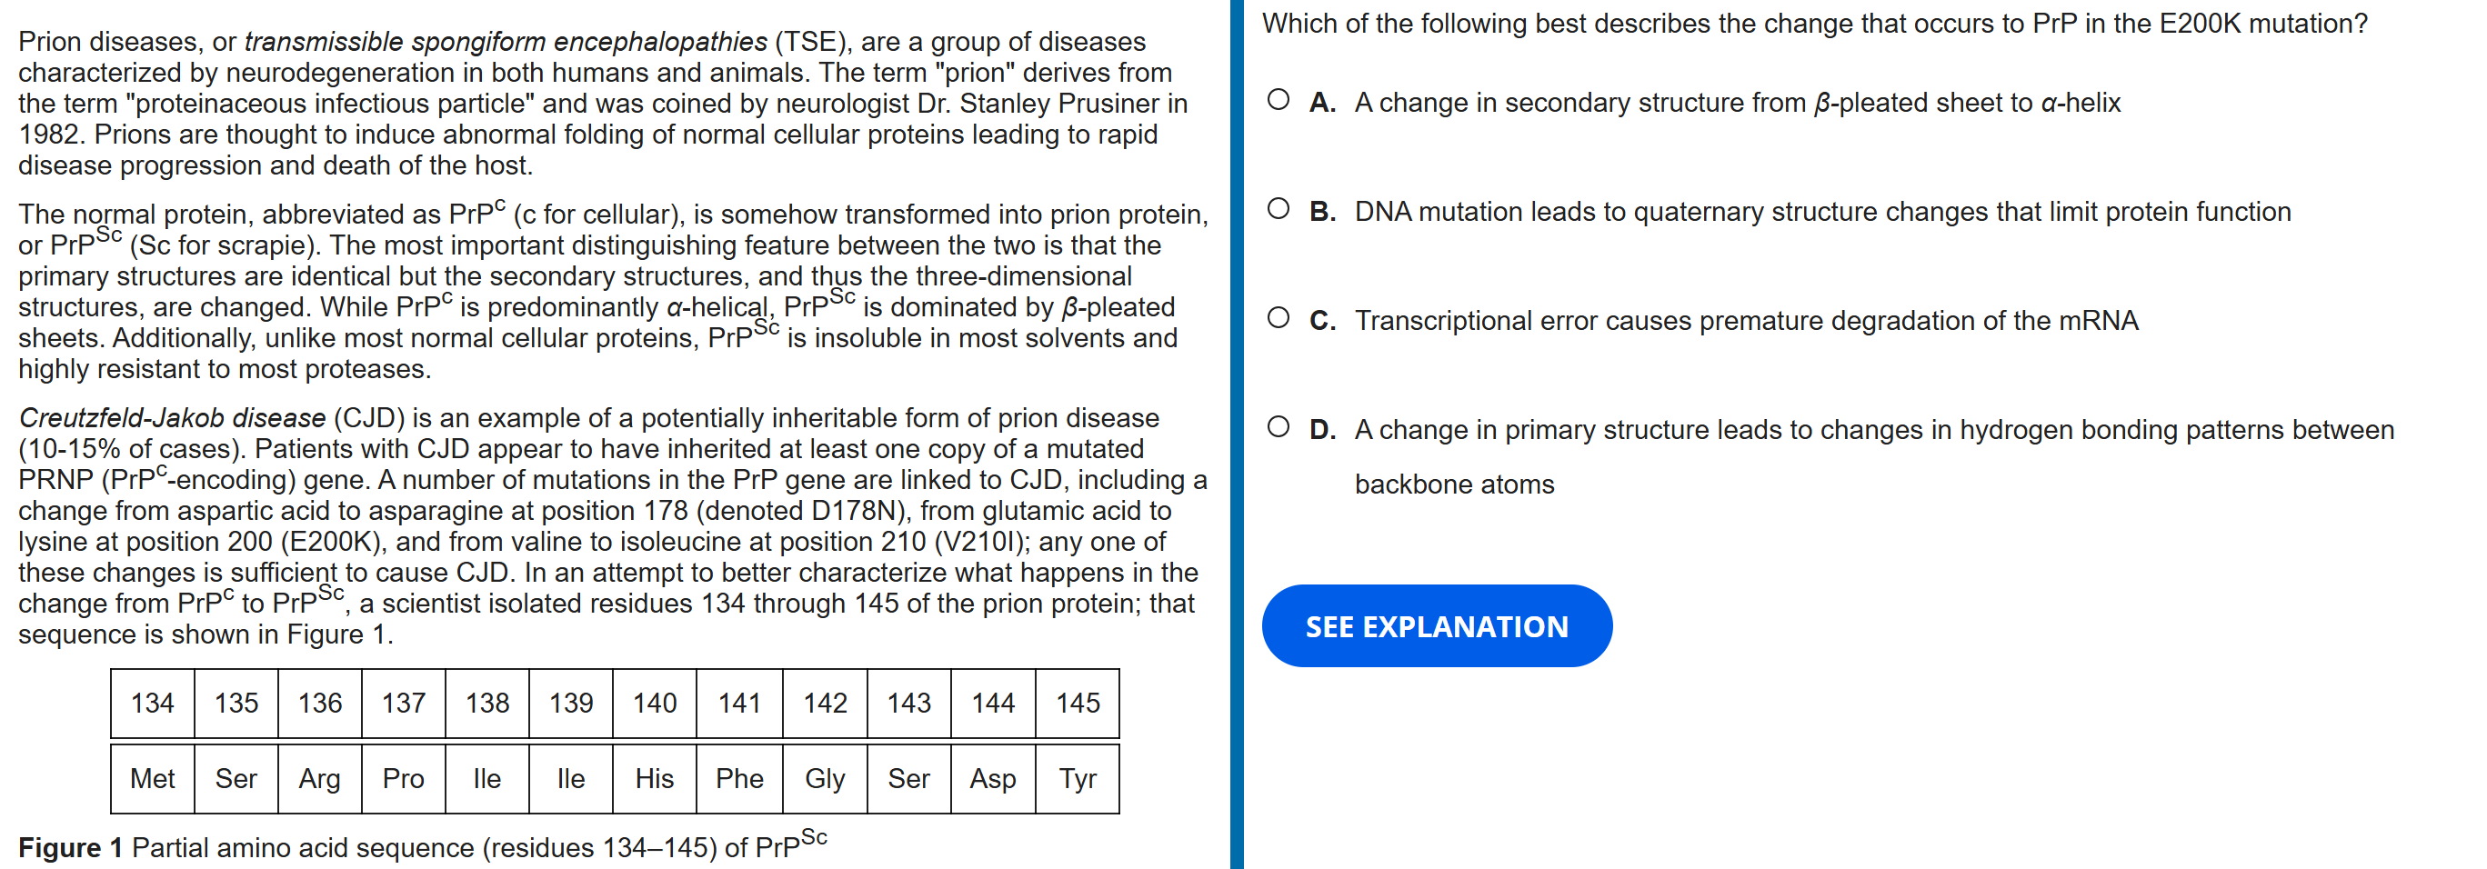Click the question stem about E200K mutation

[1813, 23]
